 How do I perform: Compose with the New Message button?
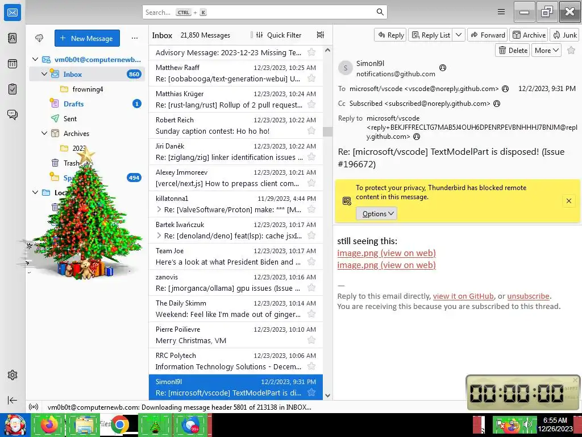coord(87,38)
